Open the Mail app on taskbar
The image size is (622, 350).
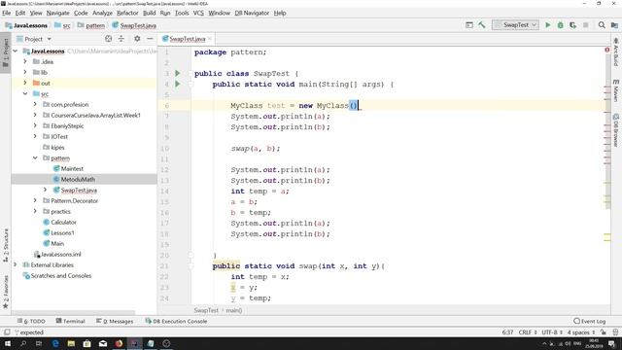pos(103,343)
